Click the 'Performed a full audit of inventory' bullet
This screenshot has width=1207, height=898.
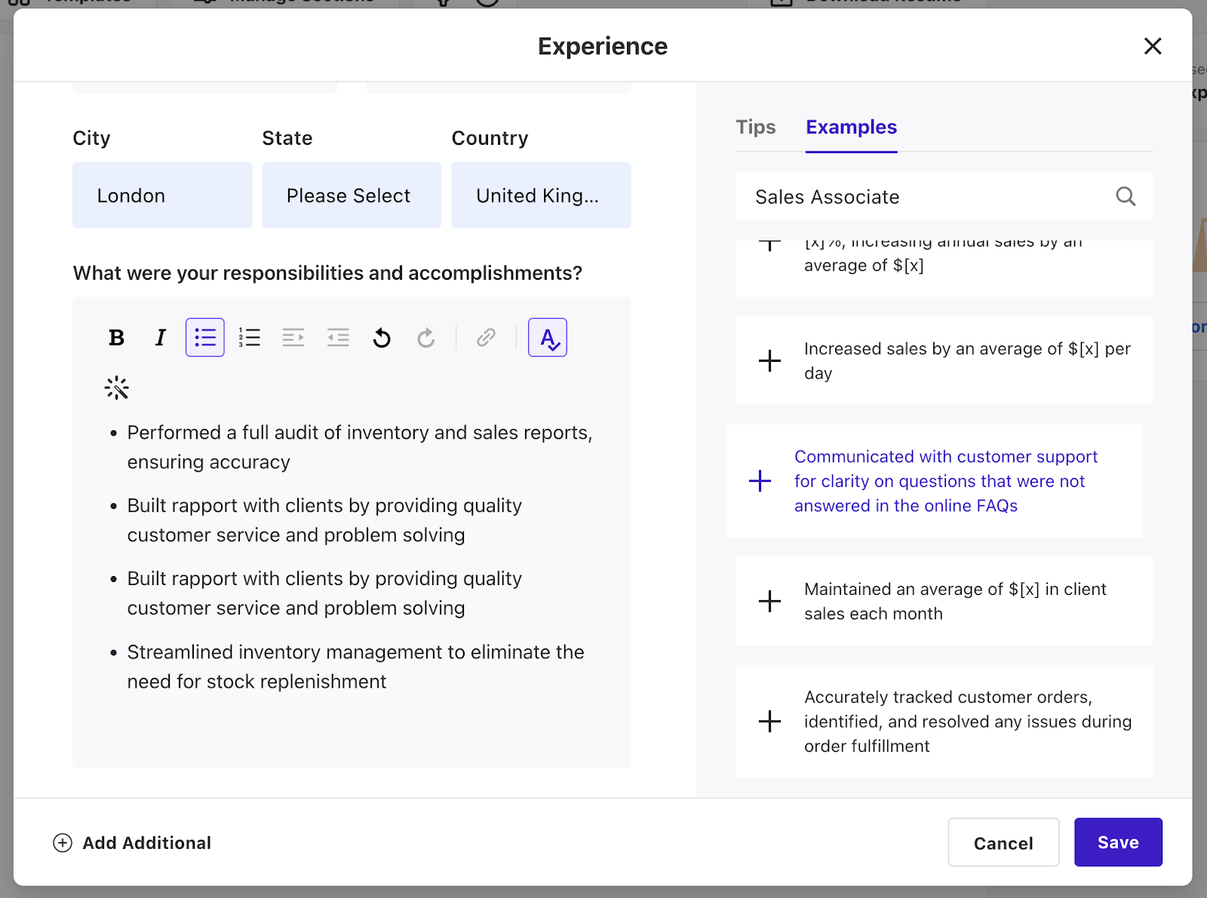[x=360, y=447]
